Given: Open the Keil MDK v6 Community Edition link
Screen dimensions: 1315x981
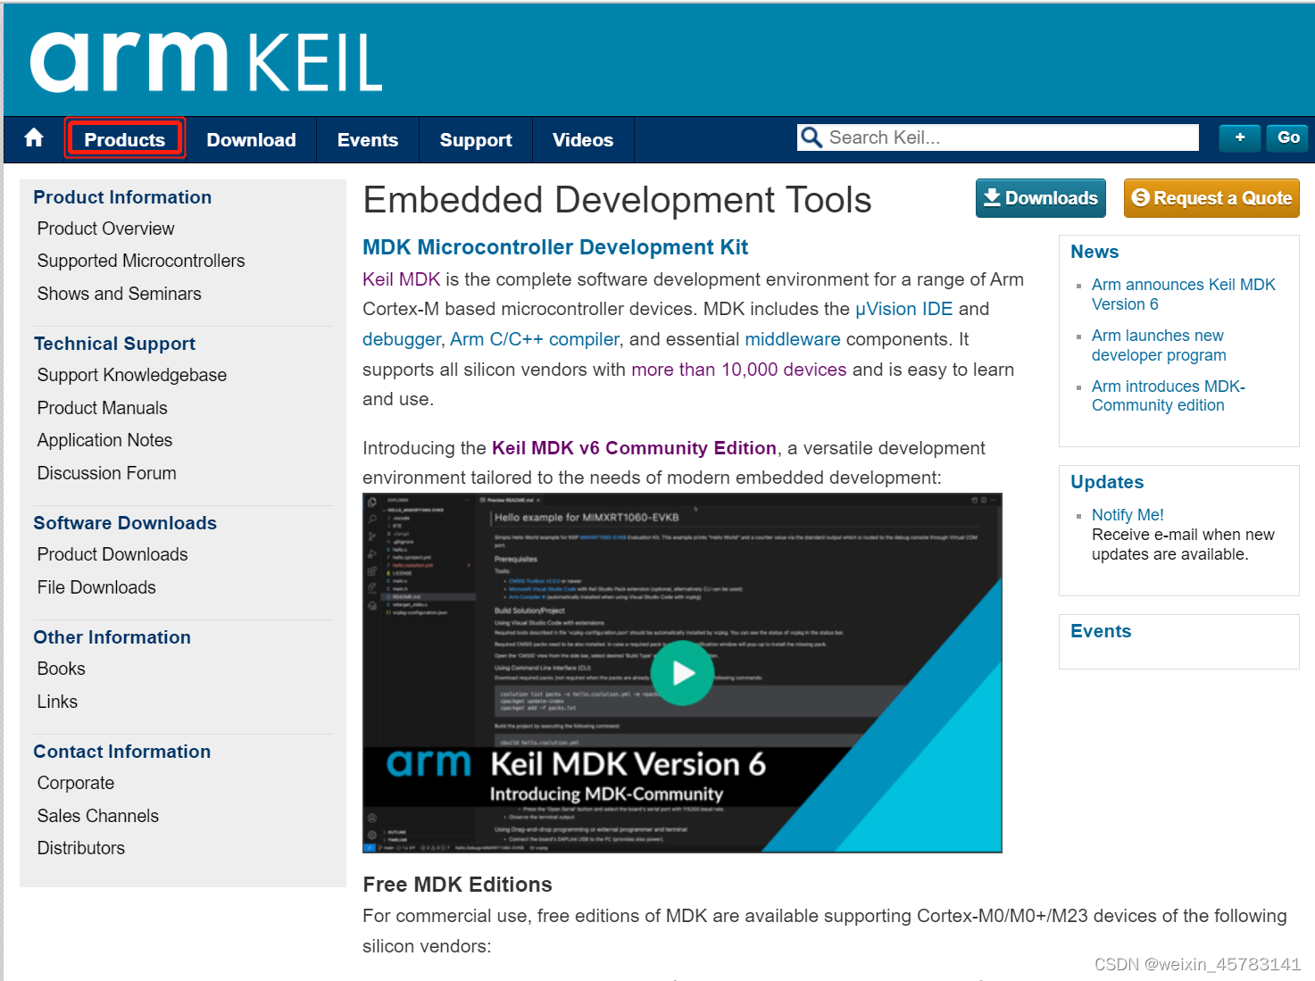Looking at the screenshot, I should [634, 448].
